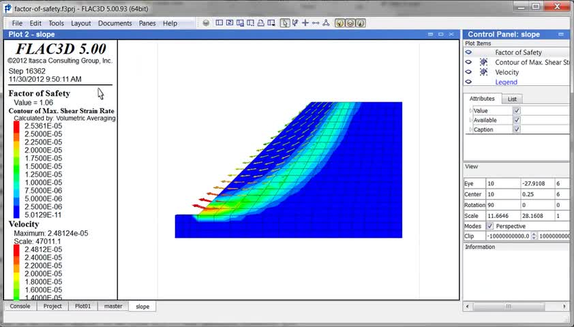Screen dimensions: 574x327
Task: Click the Contour of Max. Shear item type icon
Action: 483,62
